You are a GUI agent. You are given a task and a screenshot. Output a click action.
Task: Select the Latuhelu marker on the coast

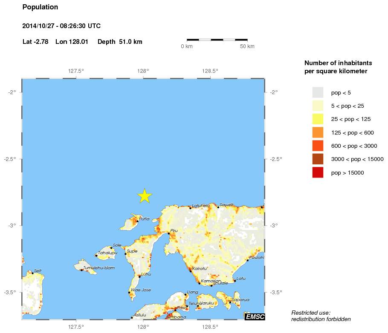(x=191, y=208)
